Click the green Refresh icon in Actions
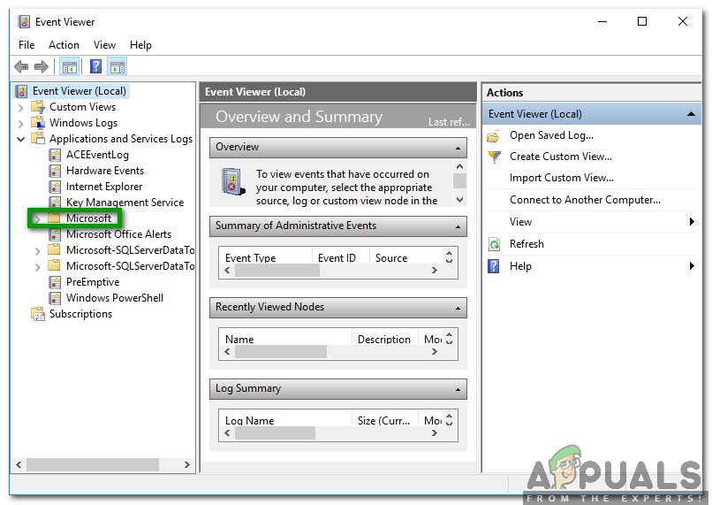Screen dimensions: 712x505 pos(494,245)
